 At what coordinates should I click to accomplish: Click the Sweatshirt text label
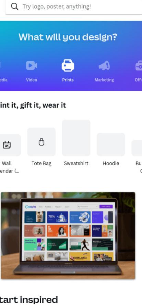(x=76, y=163)
